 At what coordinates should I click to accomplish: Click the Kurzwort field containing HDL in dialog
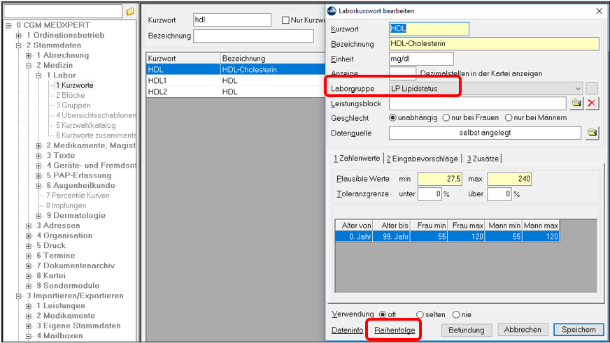tap(429, 29)
